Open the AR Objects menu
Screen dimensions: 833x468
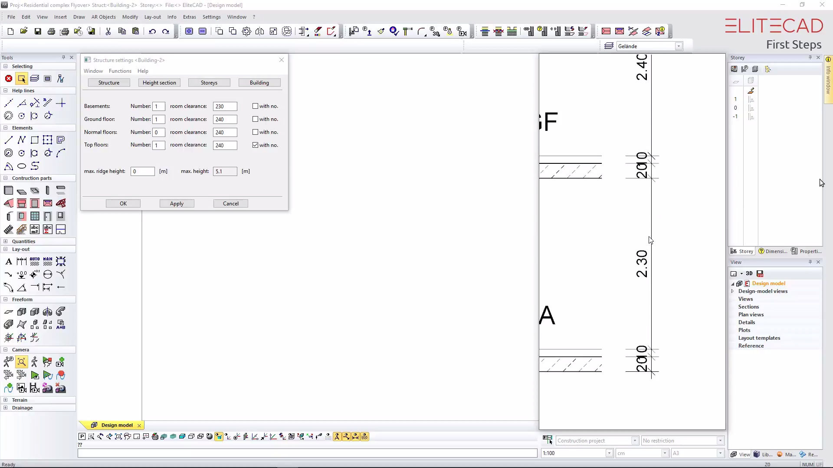click(103, 17)
